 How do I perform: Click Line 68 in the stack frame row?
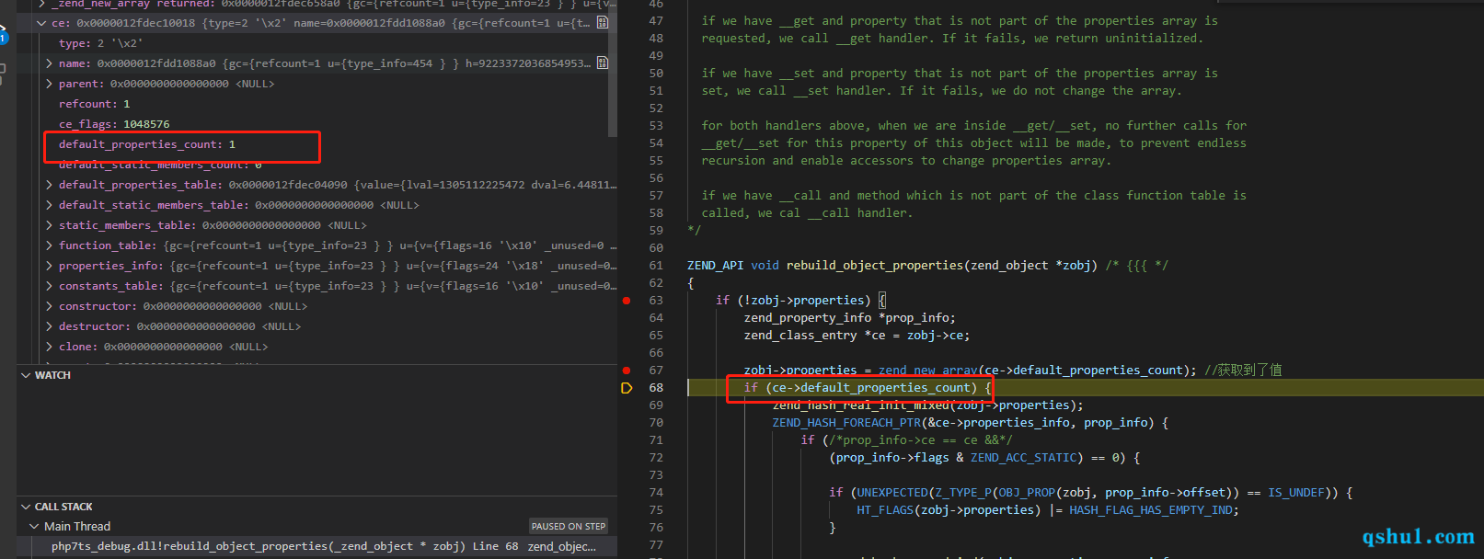click(x=495, y=546)
